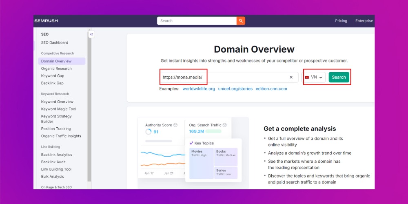Open SEO Dashboard in sidebar
The width and height of the screenshot is (408, 204).
[x=55, y=42]
